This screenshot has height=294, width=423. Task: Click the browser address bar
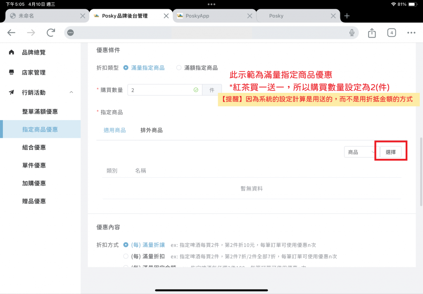(211, 33)
